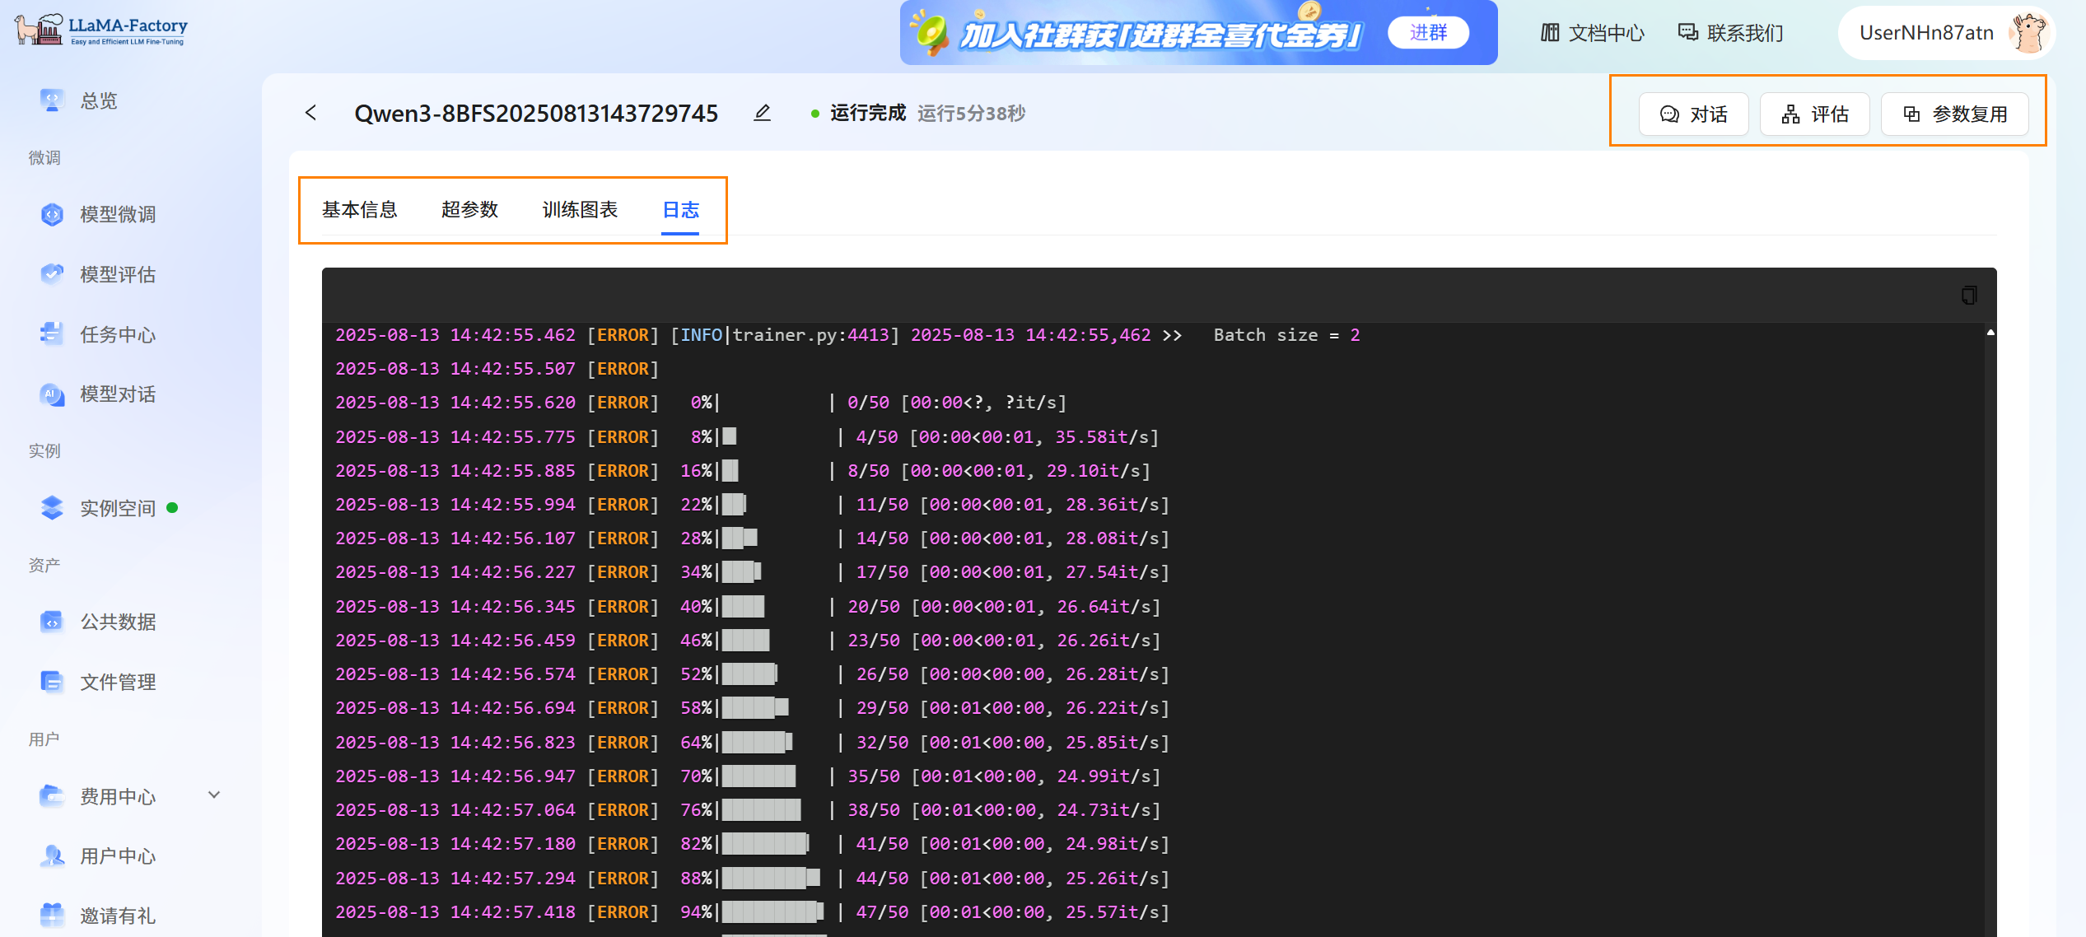
Task: Open 模型对话 chat page
Action: pos(117,395)
